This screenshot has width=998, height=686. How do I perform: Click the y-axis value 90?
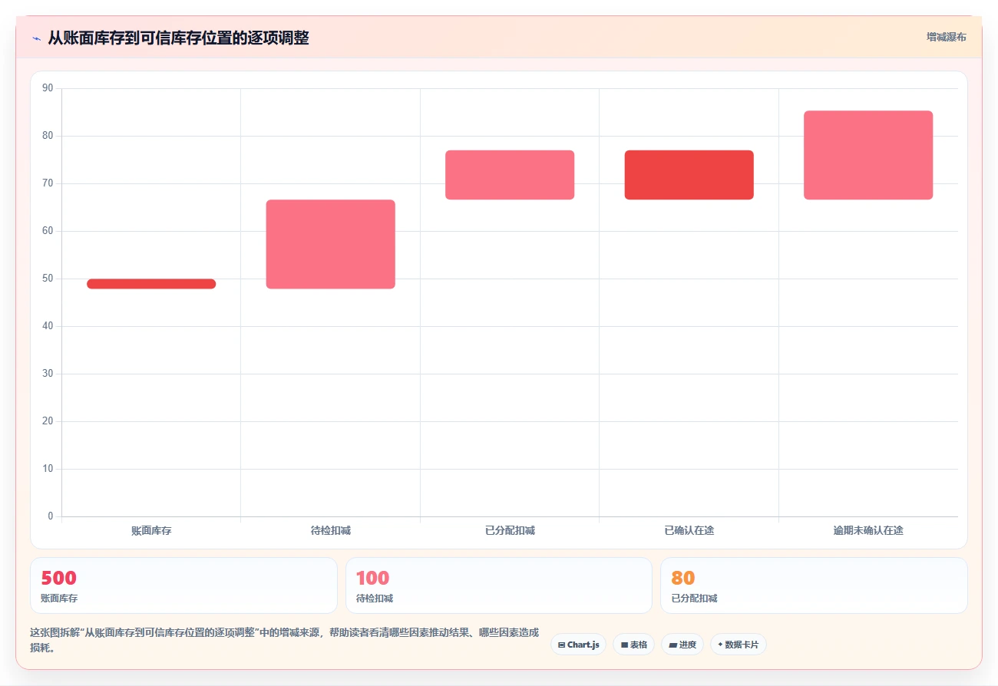48,88
